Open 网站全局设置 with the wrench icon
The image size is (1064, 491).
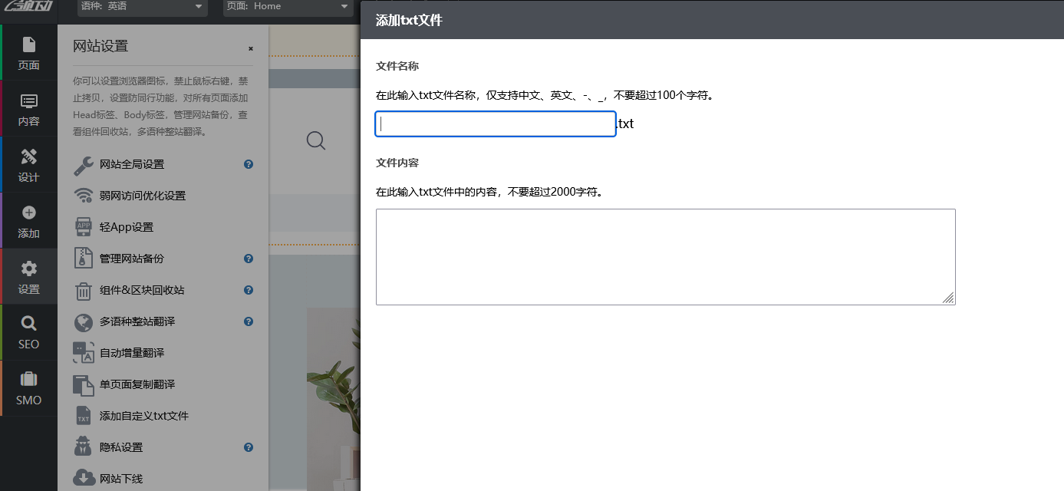(x=83, y=164)
